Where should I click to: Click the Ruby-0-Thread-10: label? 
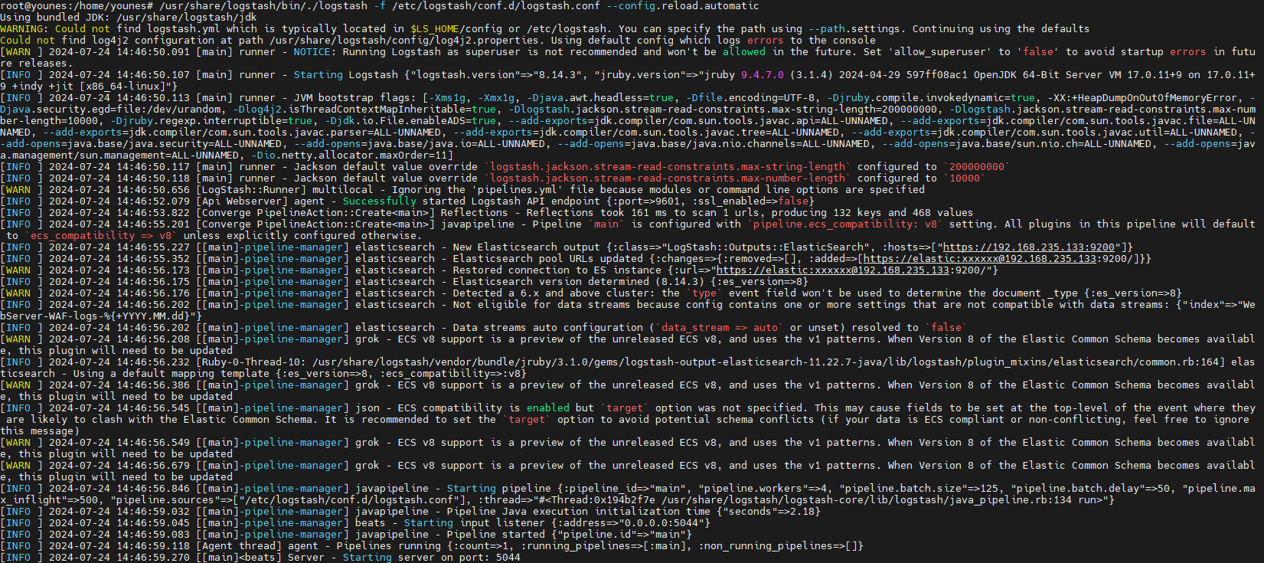pos(254,362)
